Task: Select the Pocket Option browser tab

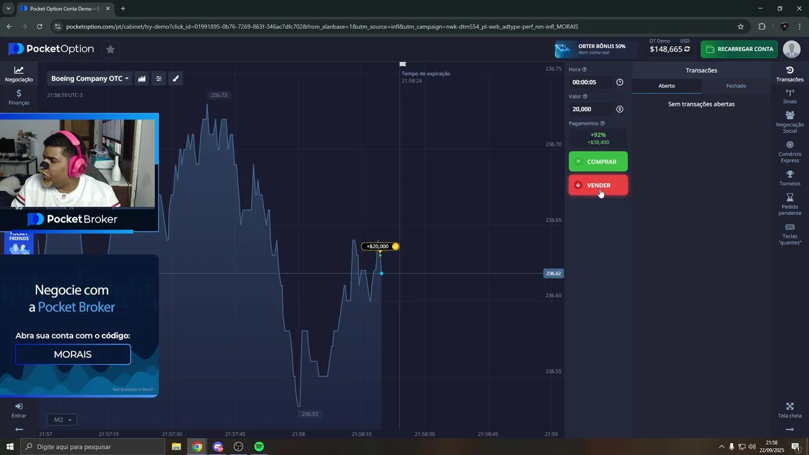Action: point(64,8)
